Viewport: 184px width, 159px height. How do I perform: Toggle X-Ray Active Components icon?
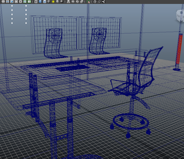[x=99, y=2]
